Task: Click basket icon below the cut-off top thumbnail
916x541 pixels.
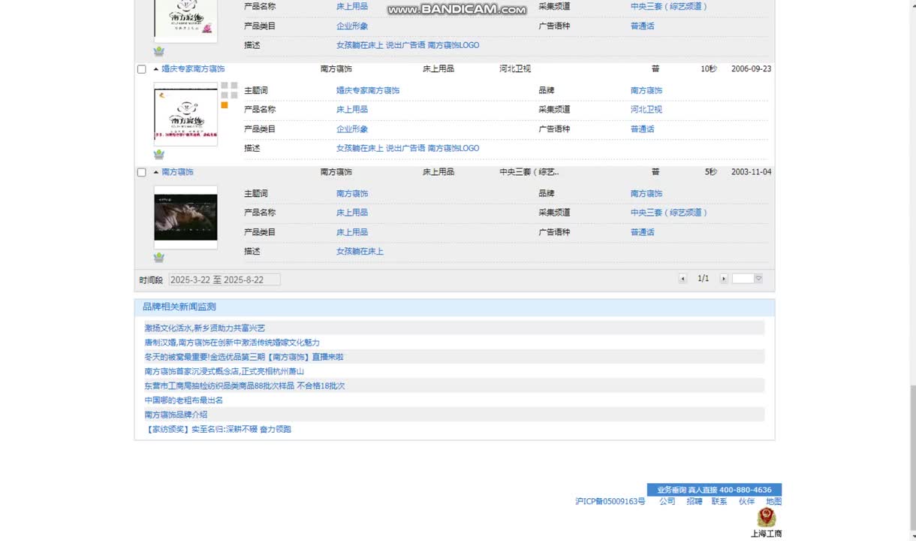Action: pos(159,51)
